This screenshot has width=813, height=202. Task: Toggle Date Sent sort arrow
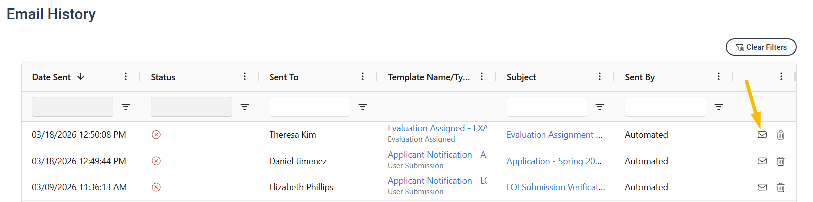point(81,77)
